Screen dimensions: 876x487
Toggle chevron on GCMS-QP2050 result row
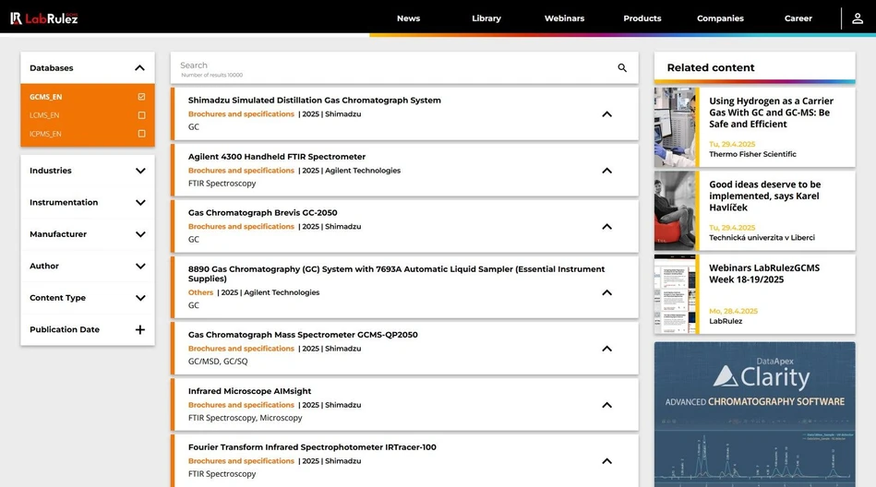click(606, 349)
